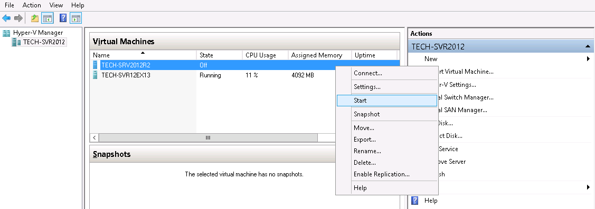Open the Action menu
The image size is (595, 209).
pos(32,5)
